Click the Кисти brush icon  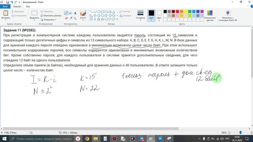83,13
